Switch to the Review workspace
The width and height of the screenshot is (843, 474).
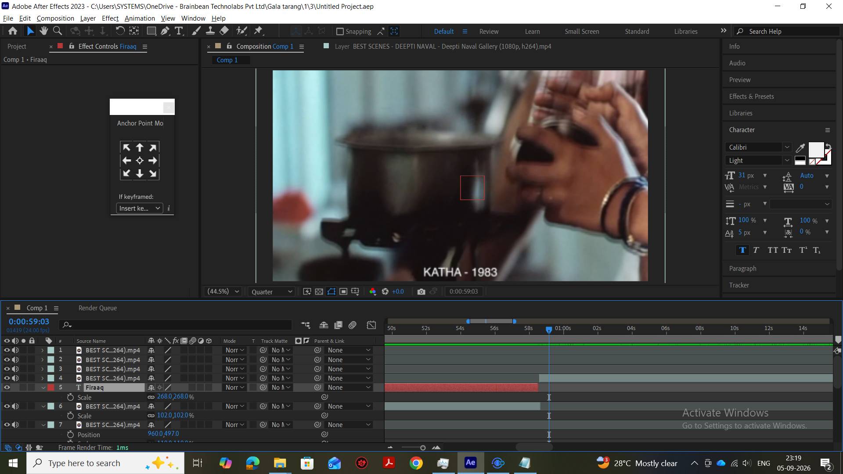(489, 32)
